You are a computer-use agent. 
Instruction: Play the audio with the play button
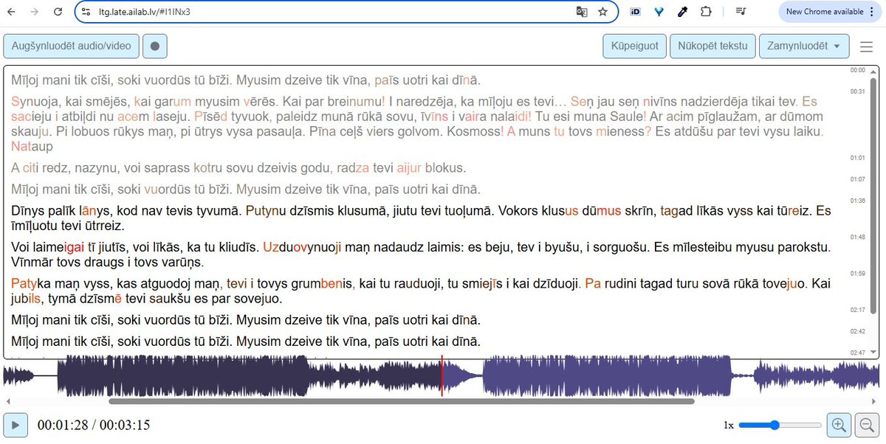pyautogui.click(x=15, y=425)
